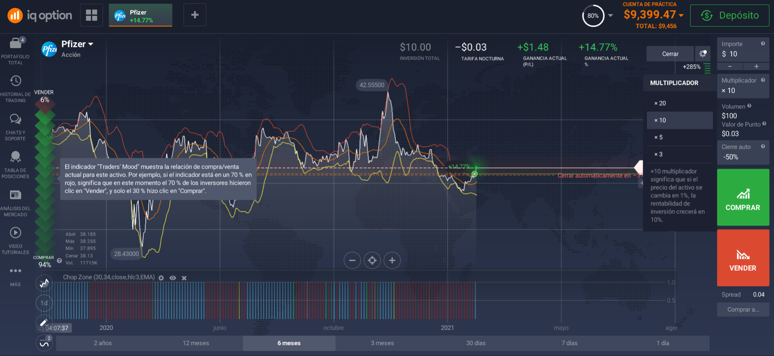This screenshot has height=356, width=774.
Task: Click the Multiplicador help icon
Action: [x=763, y=80]
